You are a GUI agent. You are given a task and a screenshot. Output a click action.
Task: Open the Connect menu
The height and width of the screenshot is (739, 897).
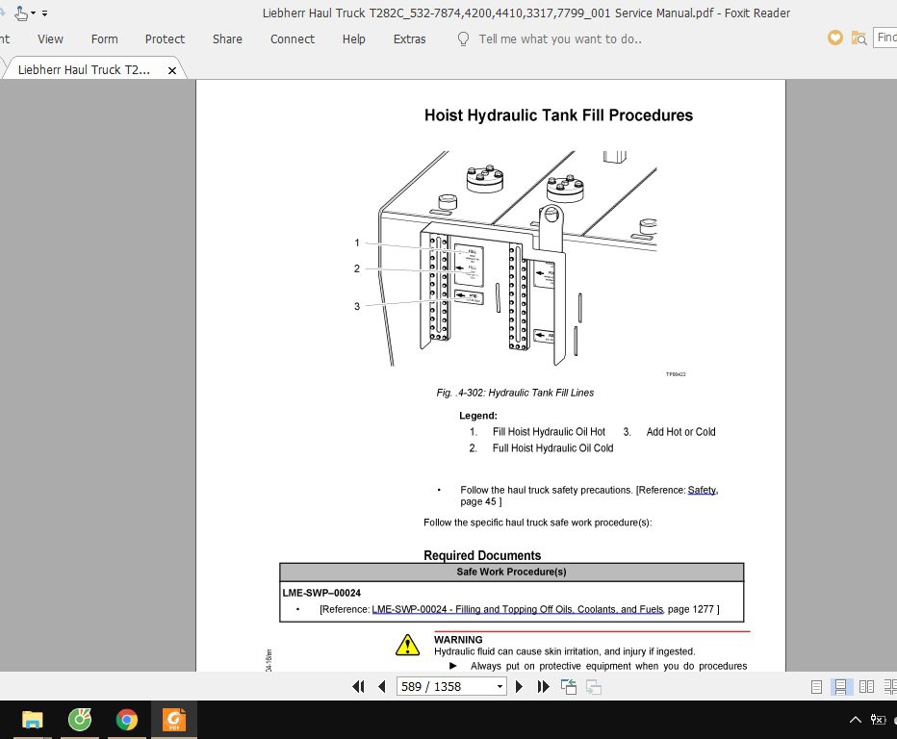click(x=292, y=39)
